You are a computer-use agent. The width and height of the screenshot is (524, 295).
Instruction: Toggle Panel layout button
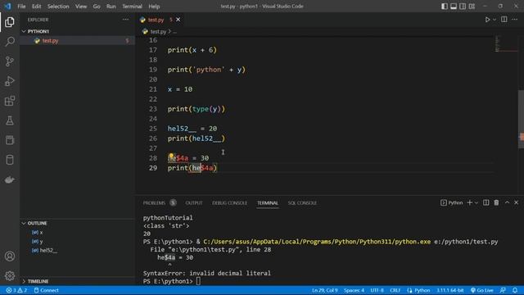pyautogui.click(x=454, y=7)
